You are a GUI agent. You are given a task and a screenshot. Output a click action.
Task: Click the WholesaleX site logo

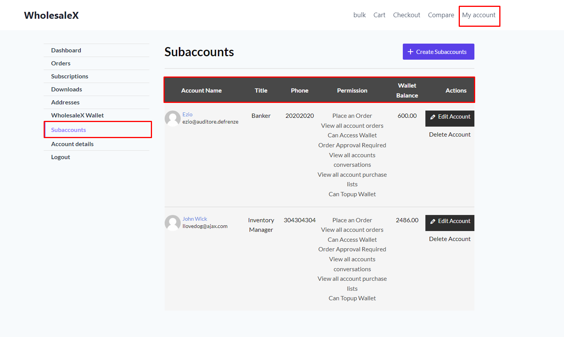click(x=51, y=15)
